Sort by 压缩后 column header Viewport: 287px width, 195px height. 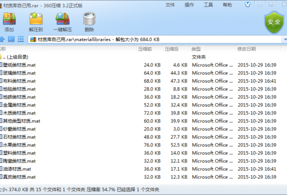pos(171,49)
